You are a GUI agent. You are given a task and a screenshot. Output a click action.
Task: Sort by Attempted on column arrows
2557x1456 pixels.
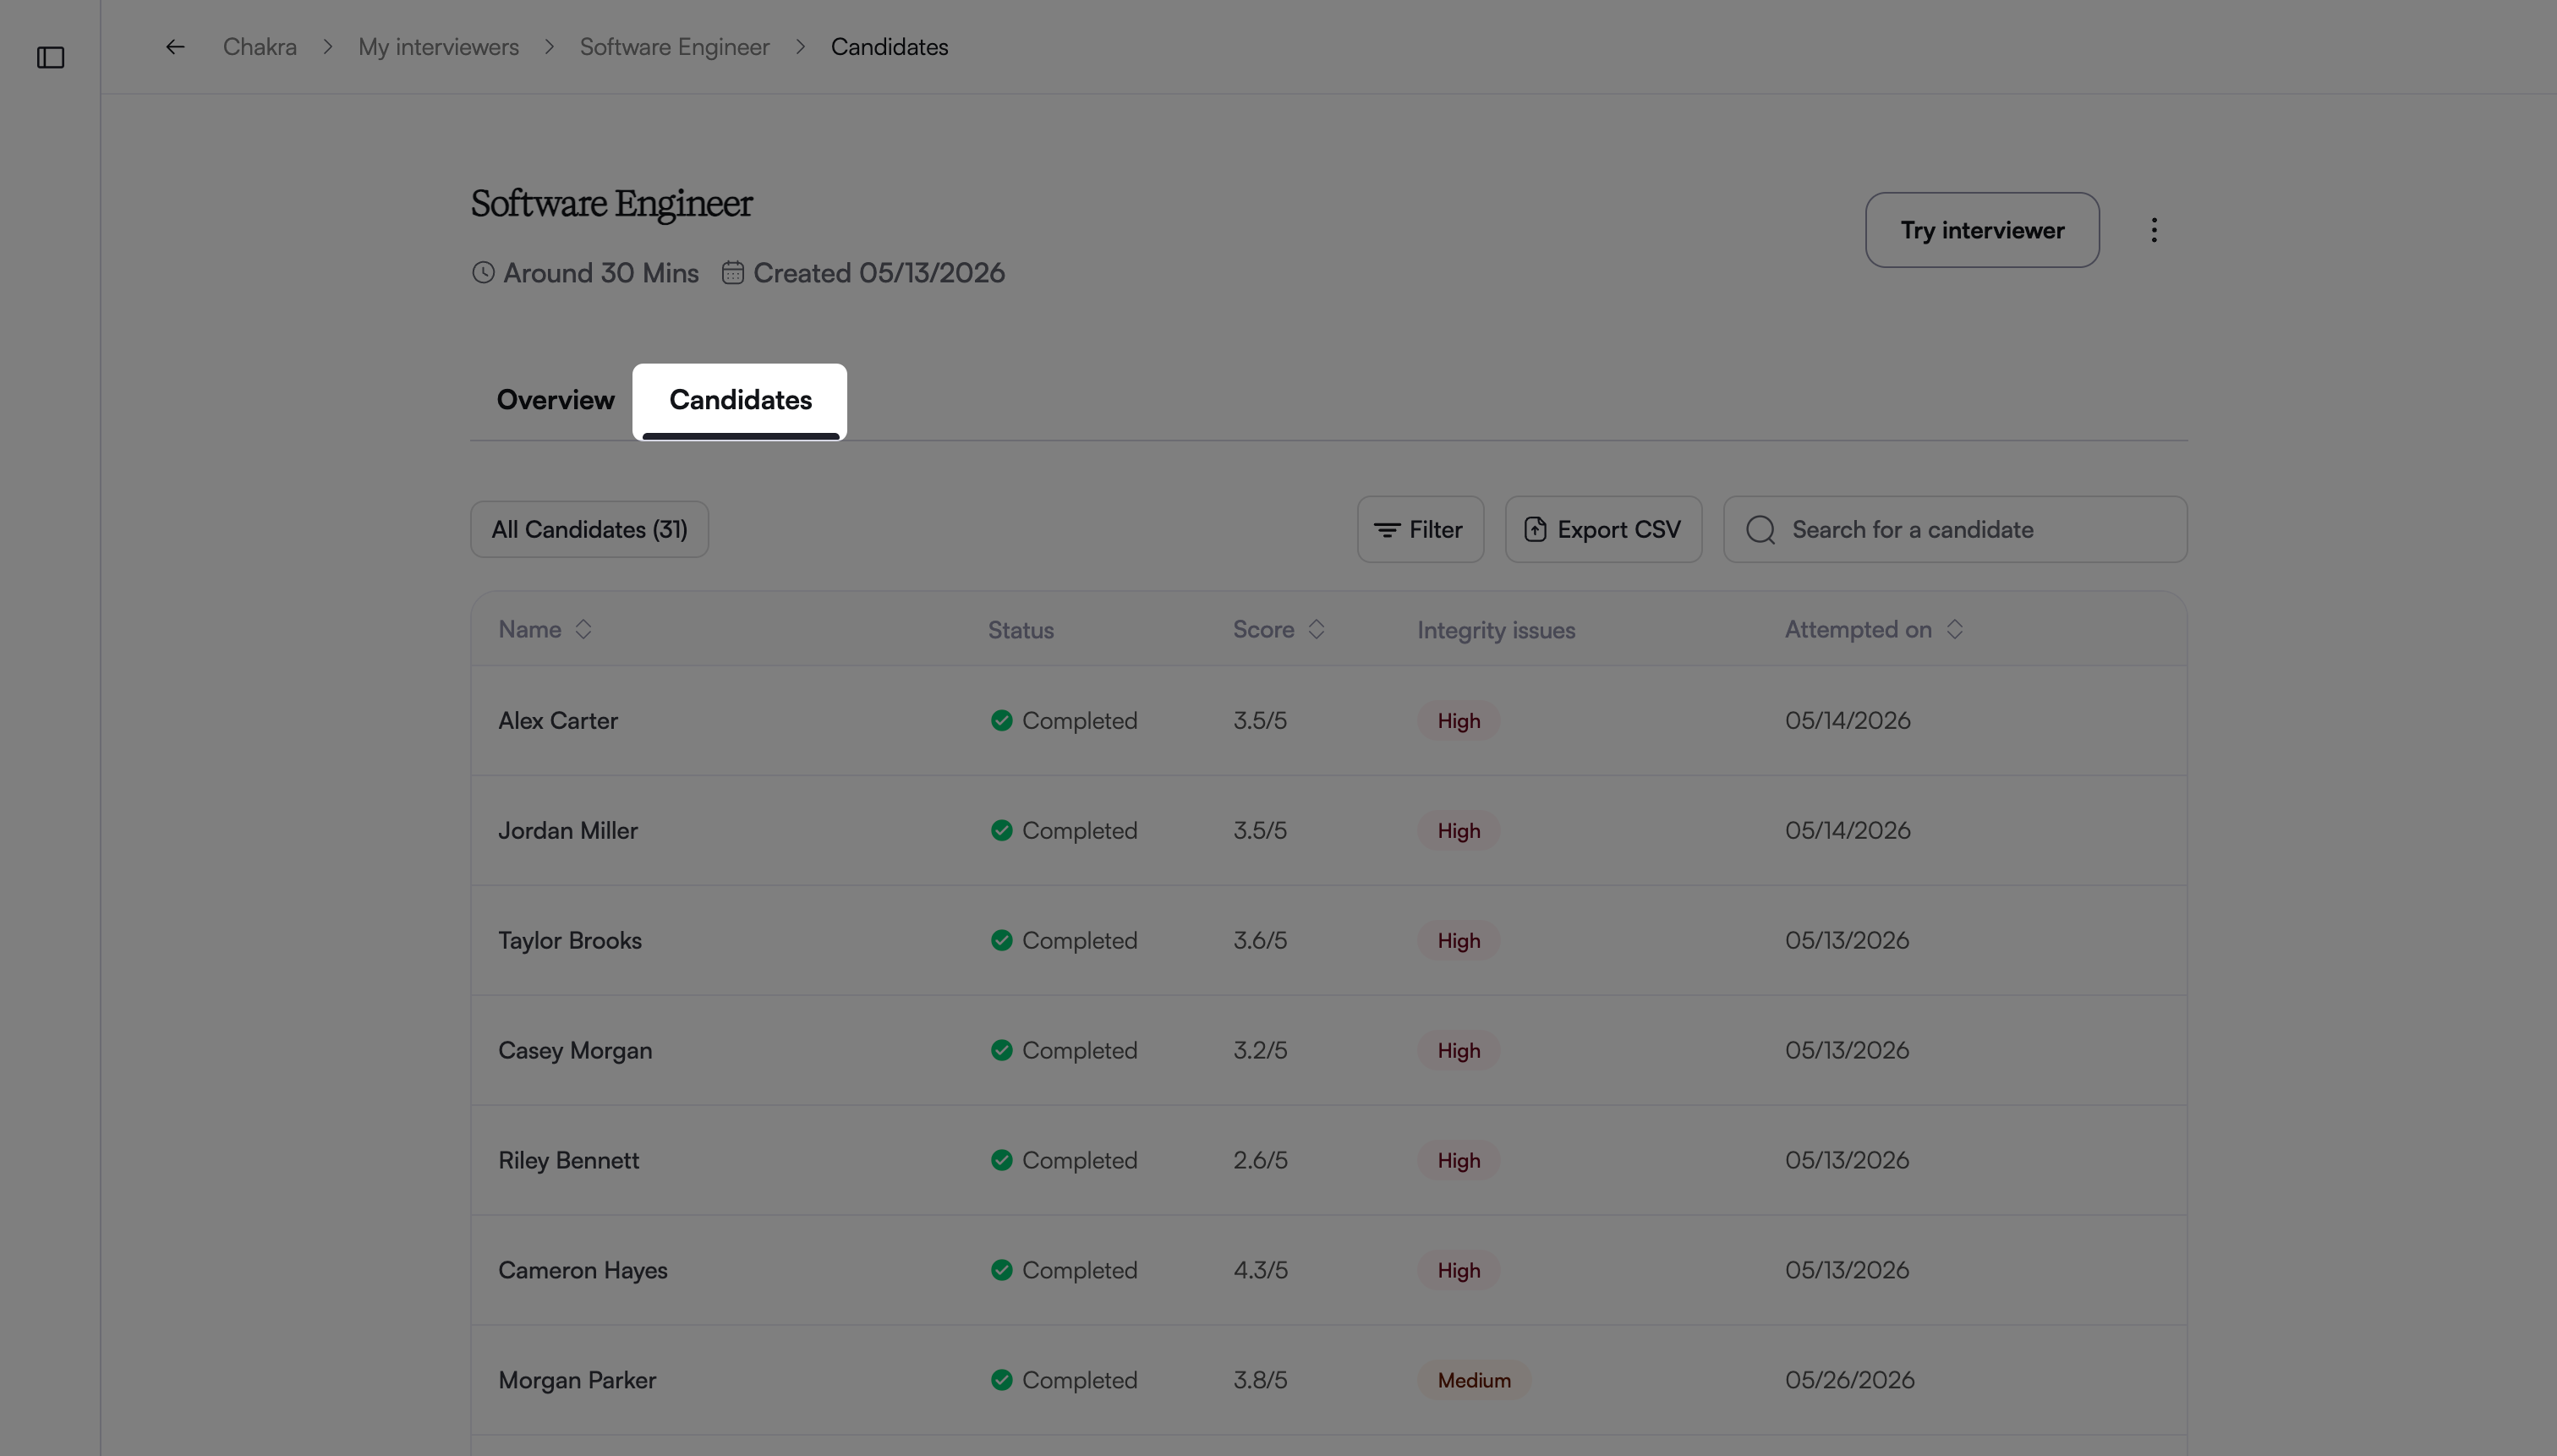pos(1954,630)
